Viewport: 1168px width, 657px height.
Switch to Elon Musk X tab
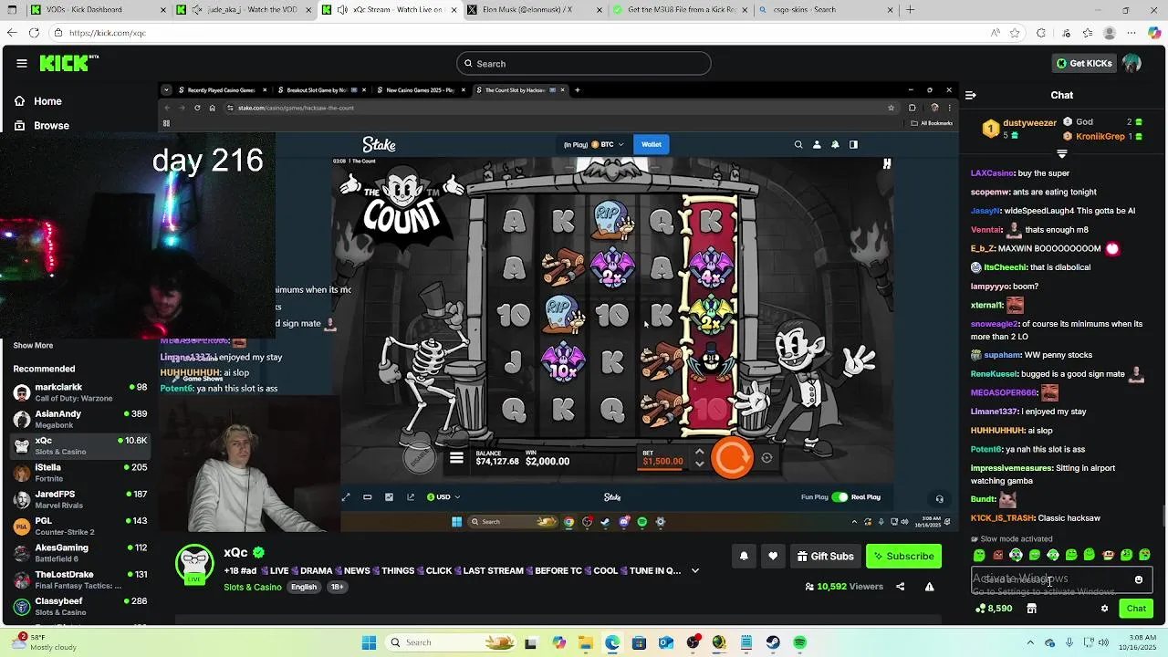tap(534, 10)
